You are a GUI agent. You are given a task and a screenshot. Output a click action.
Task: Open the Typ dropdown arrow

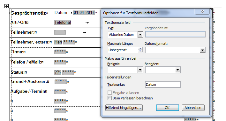pos(140,35)
